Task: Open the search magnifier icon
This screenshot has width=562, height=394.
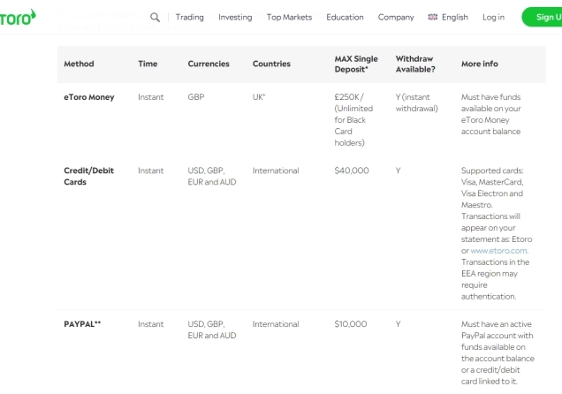Action: coord(155,17)
